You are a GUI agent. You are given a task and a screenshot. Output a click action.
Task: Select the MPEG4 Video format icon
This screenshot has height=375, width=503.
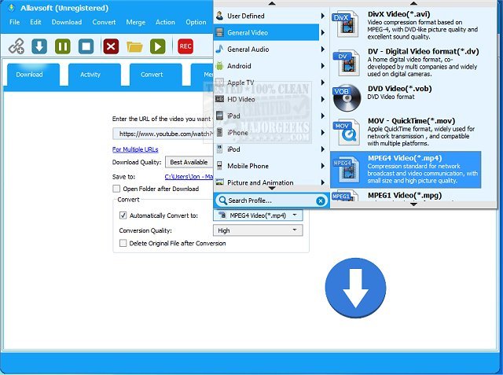346,169
